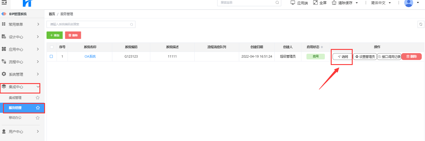Click the 集成中心 layers icon
Viewport: 425px width, 141px height.
(x=4, y=87)
